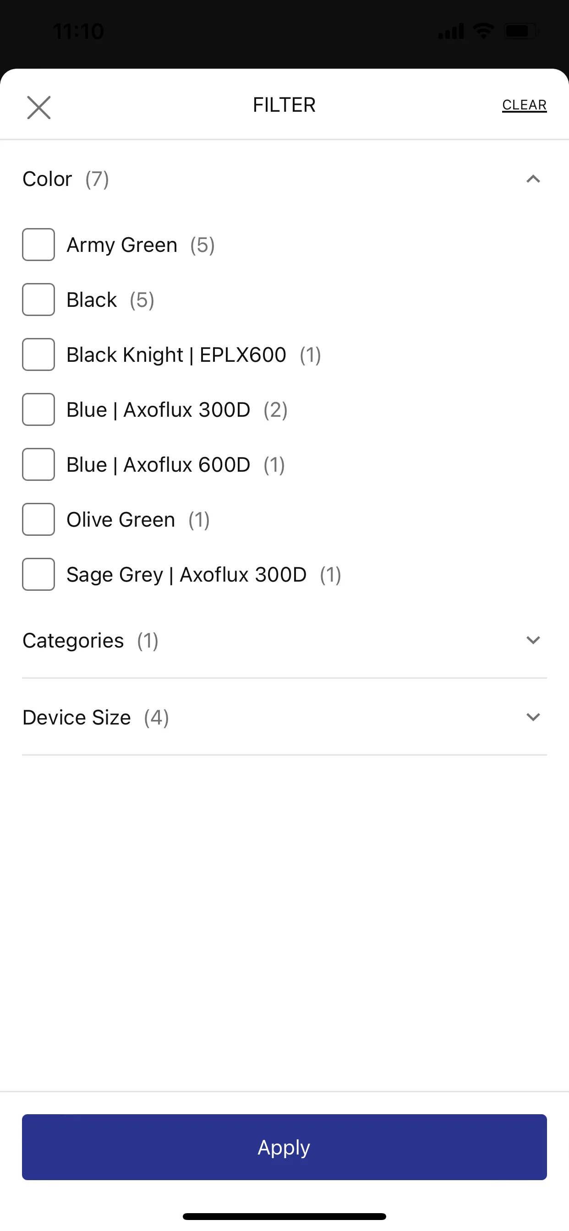Viewport: 569px width, 1231px height.
Task: Close the filter panel with X icon
Action: click(39, 107)
